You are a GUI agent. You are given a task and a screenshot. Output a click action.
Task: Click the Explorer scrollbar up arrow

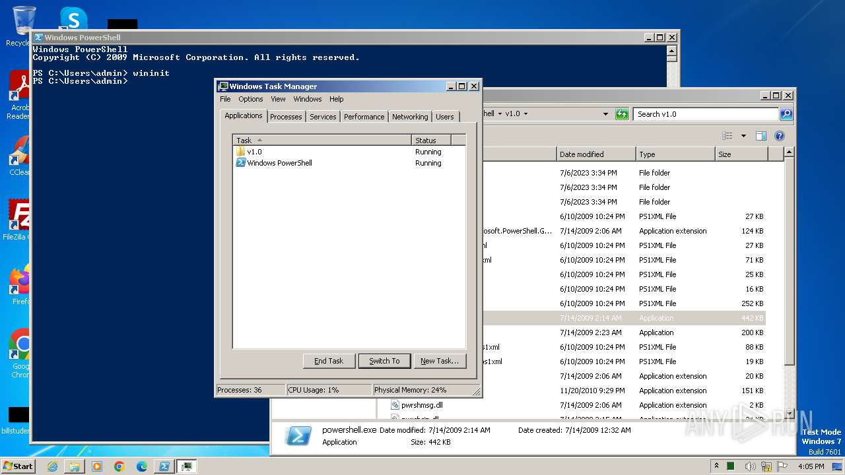pos(789,152)
